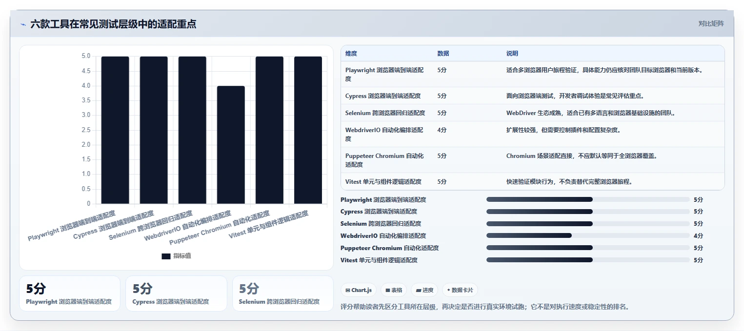Open the Selenium 5分 stat card
Image resolution: width=744 pixels, height=331 pixels.
click(x=283, y=293)
